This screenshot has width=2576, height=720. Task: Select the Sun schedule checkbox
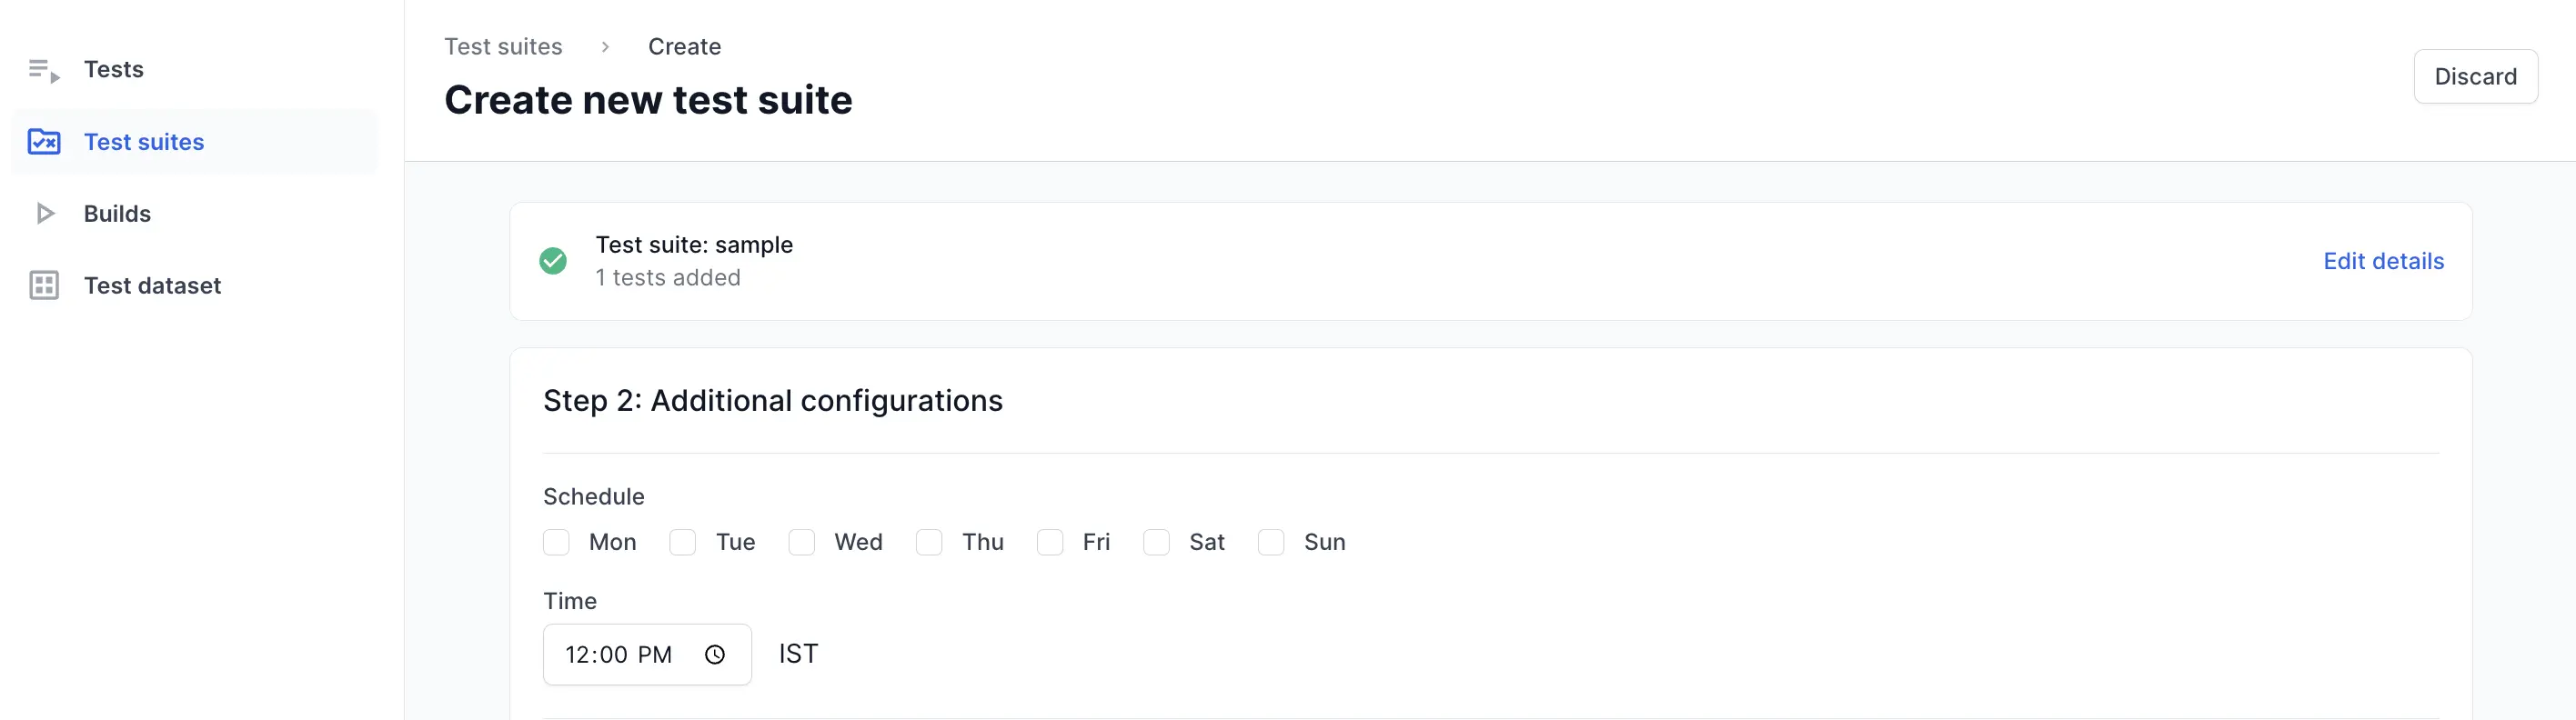click(x=1271, y=542)
